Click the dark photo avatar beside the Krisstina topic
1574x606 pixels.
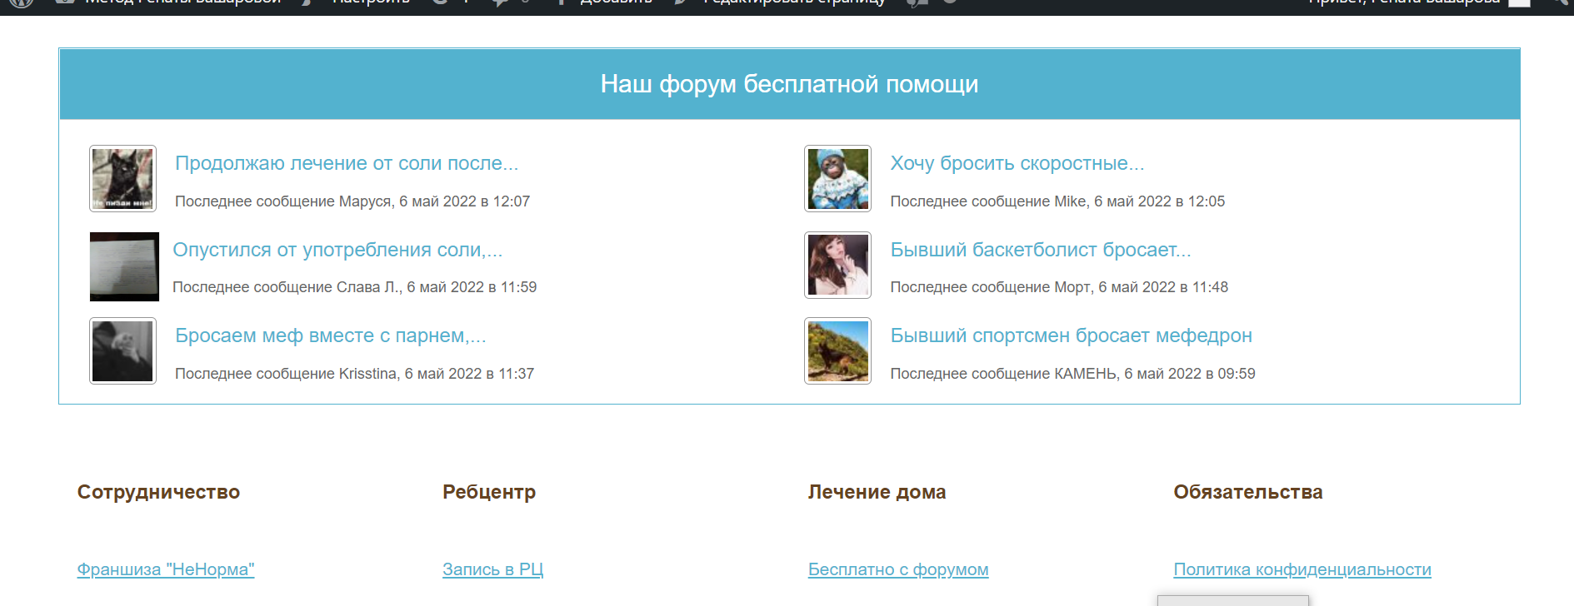point(122,350)
